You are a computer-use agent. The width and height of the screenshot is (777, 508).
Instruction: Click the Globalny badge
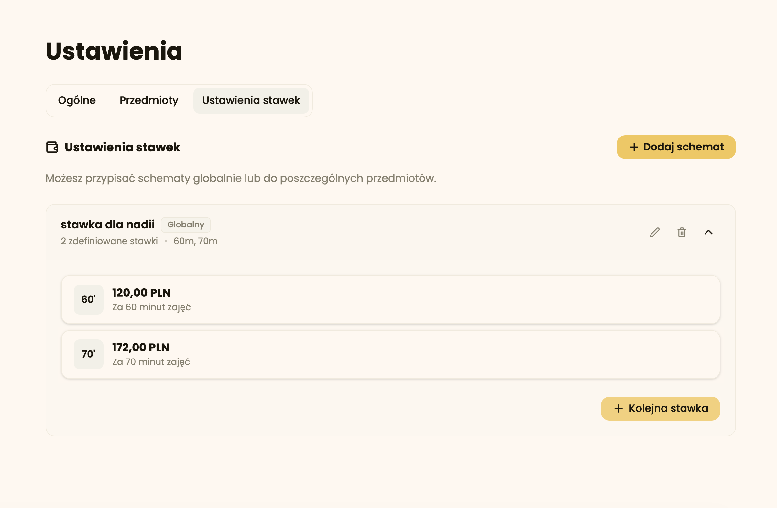185,225
